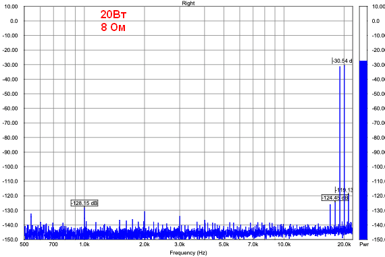Click the -120.0 label on left axis

tap(10, 196)
